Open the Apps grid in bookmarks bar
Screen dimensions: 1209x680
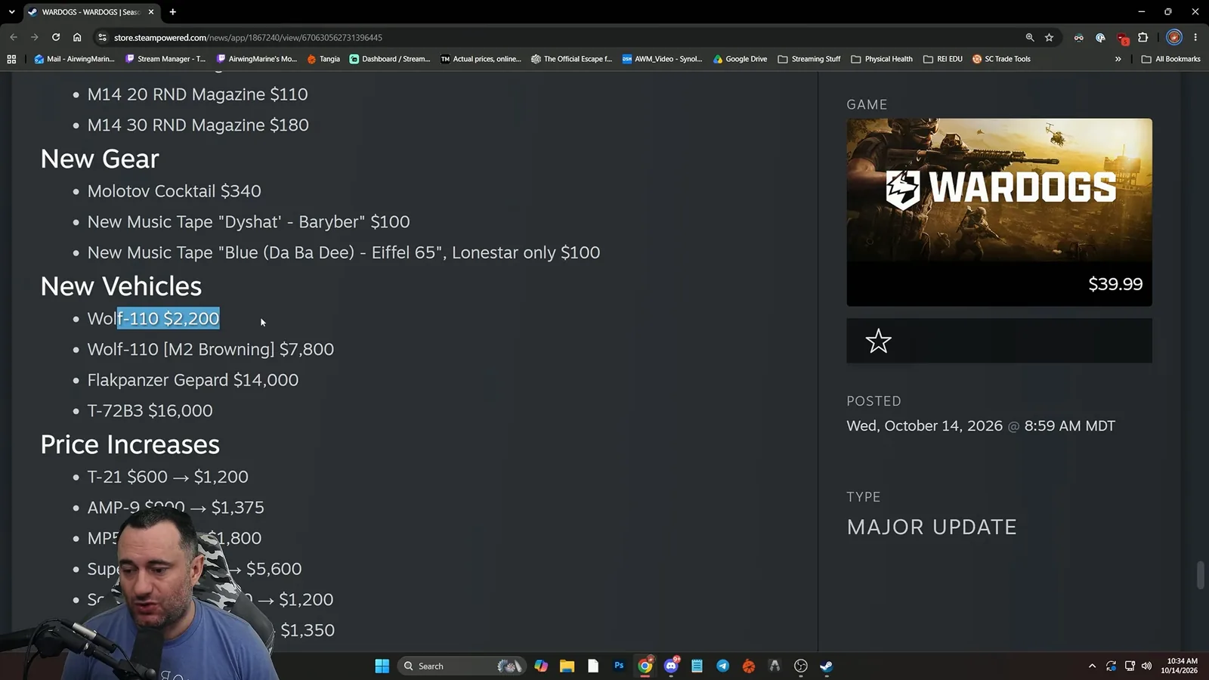coord(11,59)
